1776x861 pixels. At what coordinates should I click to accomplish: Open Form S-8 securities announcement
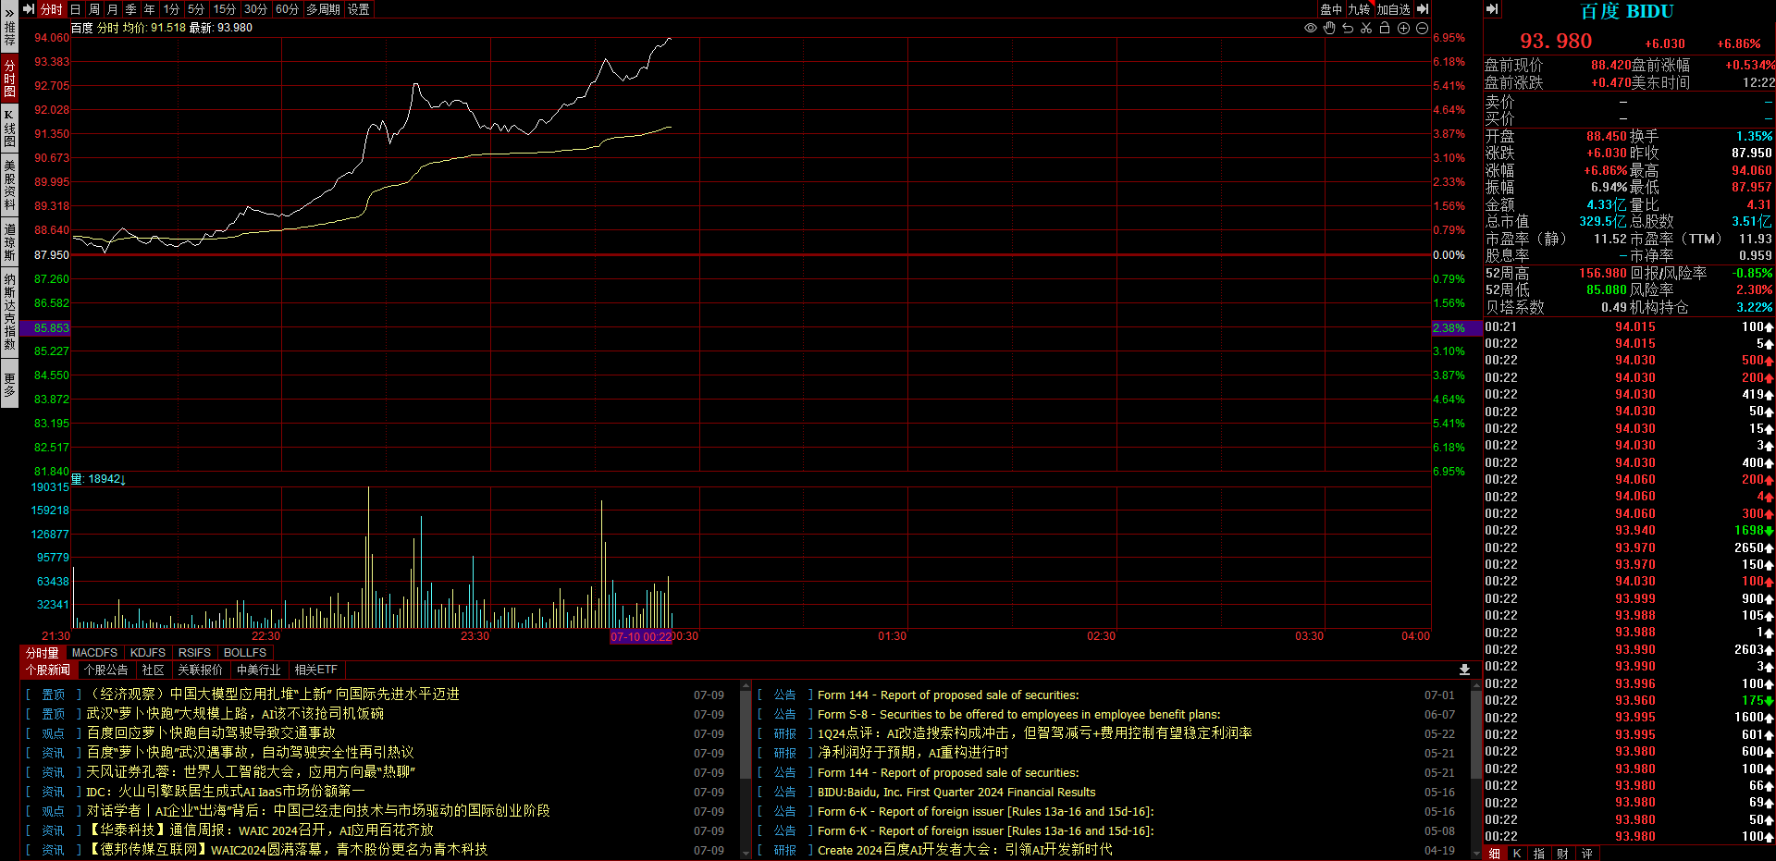pyautogui.click(x=1019, y=715)
